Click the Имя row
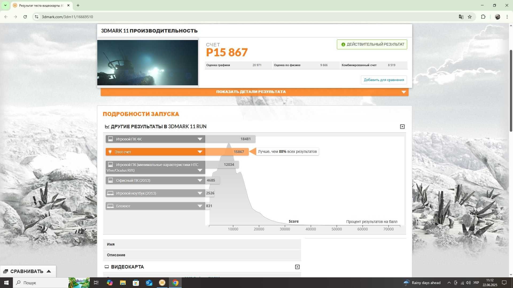The height and width of the screenshot is (288, 513). [202, 244]
